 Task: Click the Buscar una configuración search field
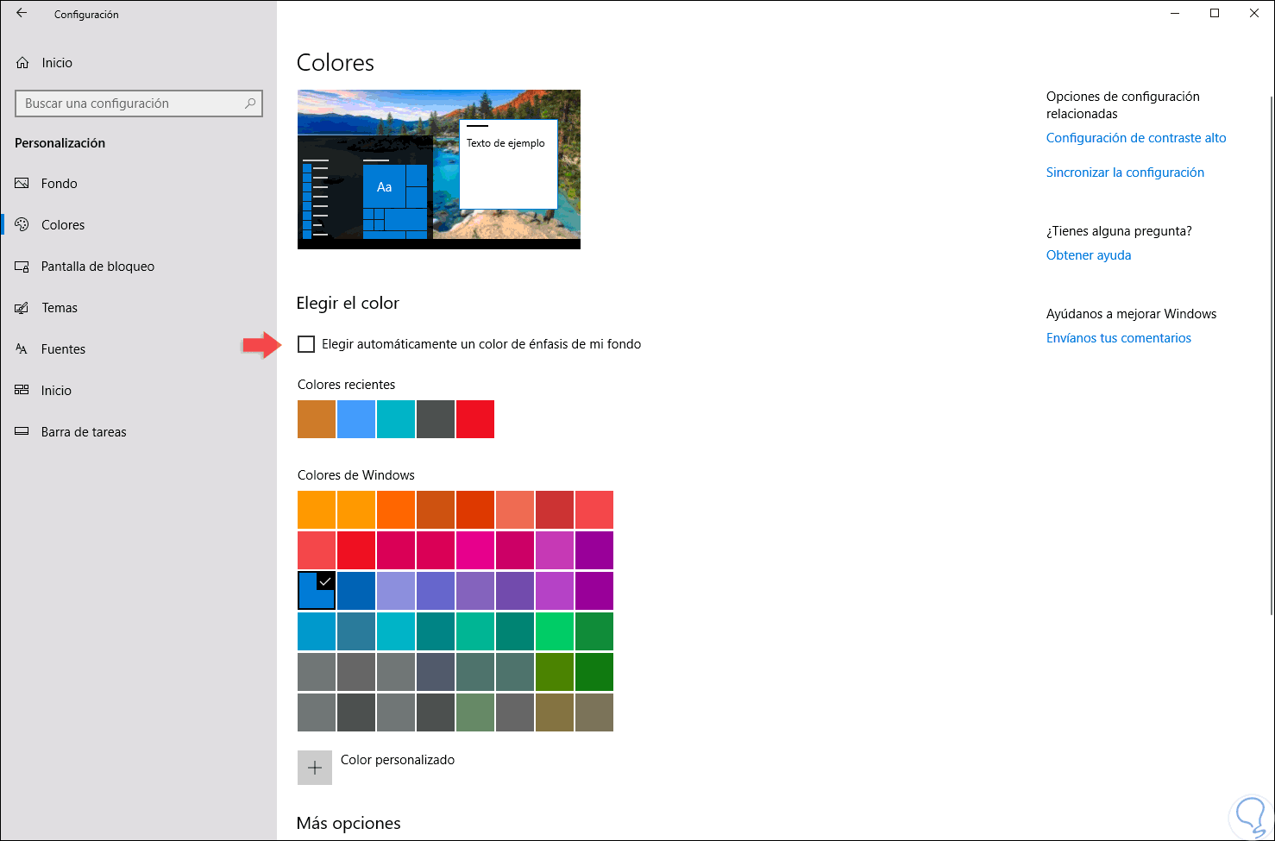click(x=129, y=104)
